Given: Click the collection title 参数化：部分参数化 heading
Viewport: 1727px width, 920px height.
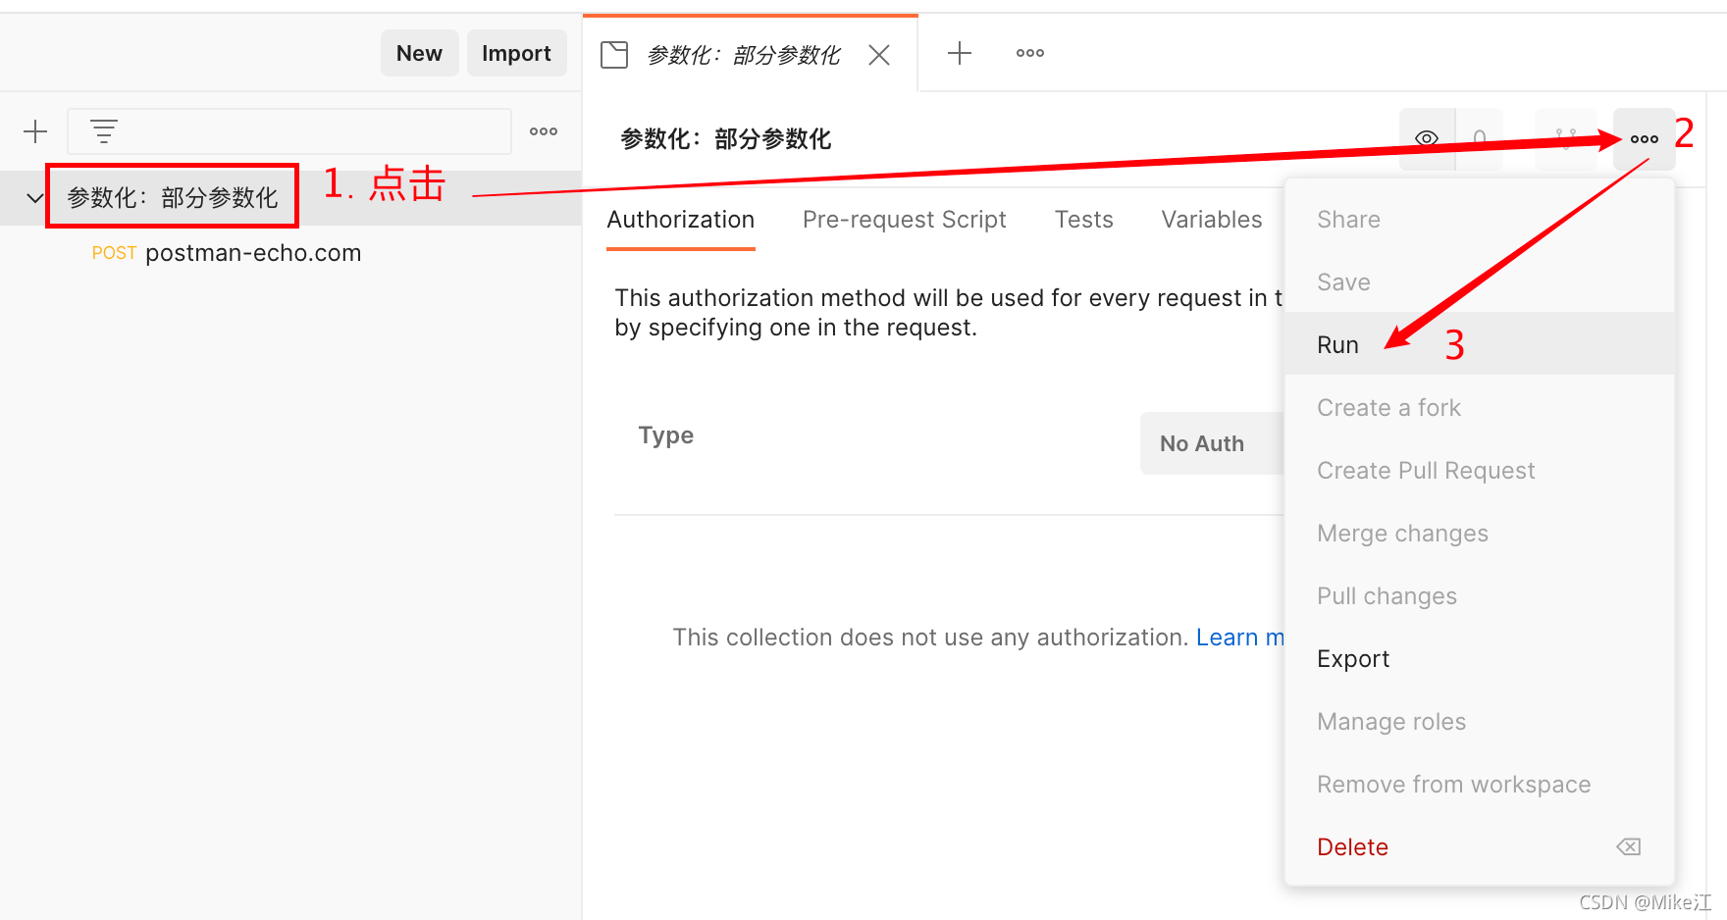Looking at the screenshot, I should (x=726, y=139).
